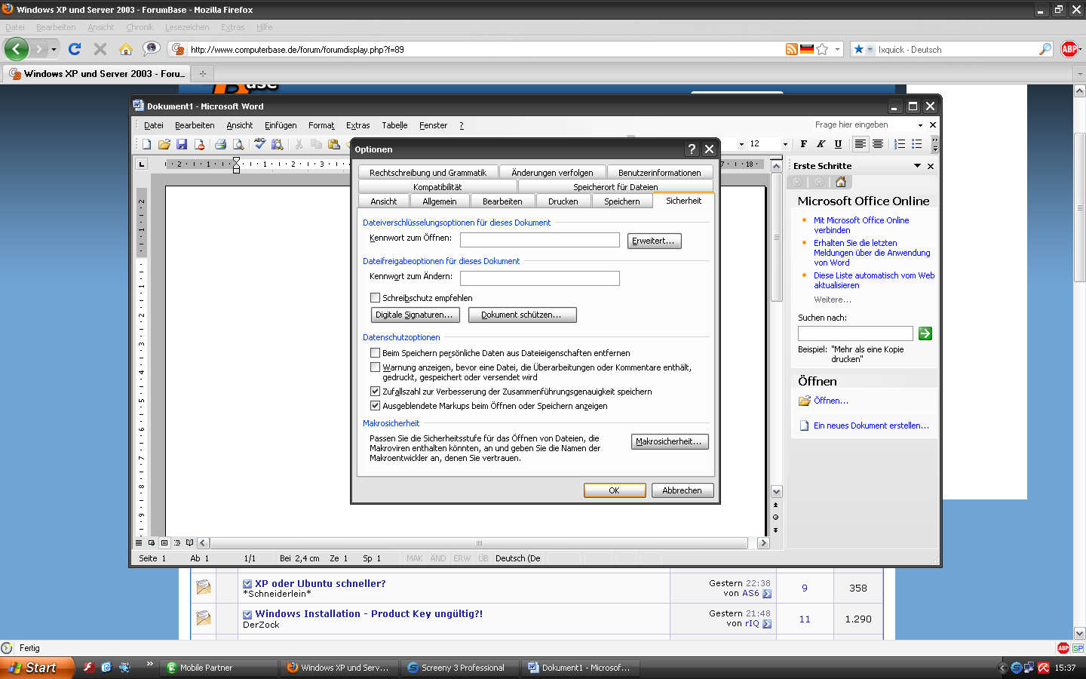The width and height of the screenshot is (1086, 679).
Task: Click the Numbered list icon in Word
Action: pyautogui.click(x=900, y=144)
